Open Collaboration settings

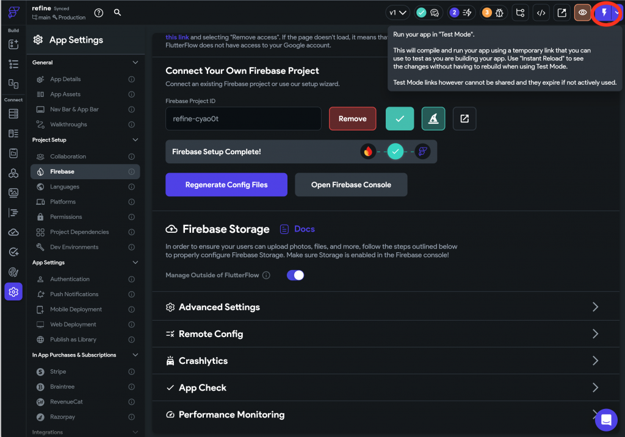coord(85,157)
